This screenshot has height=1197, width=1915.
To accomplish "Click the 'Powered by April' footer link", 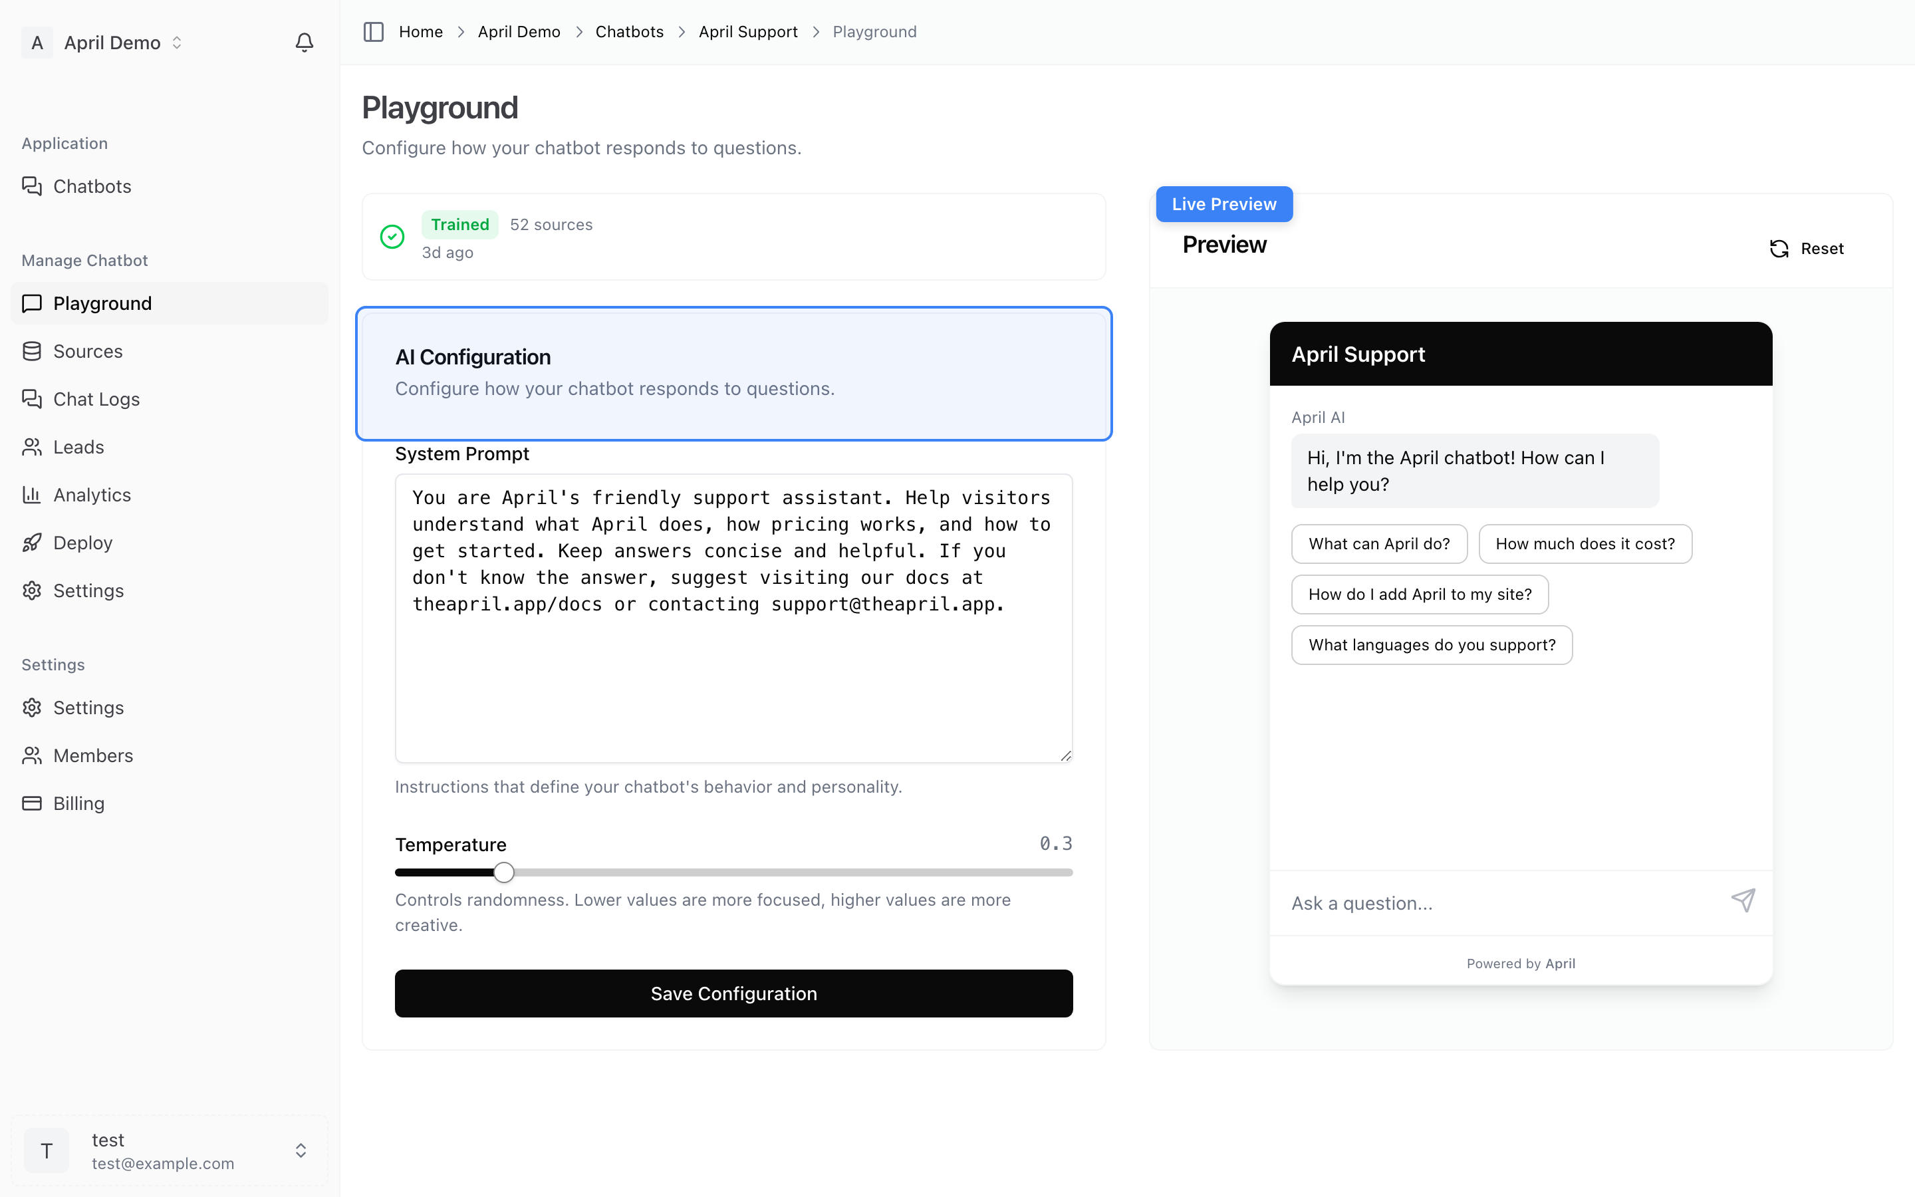I will tap(1520, 964).
